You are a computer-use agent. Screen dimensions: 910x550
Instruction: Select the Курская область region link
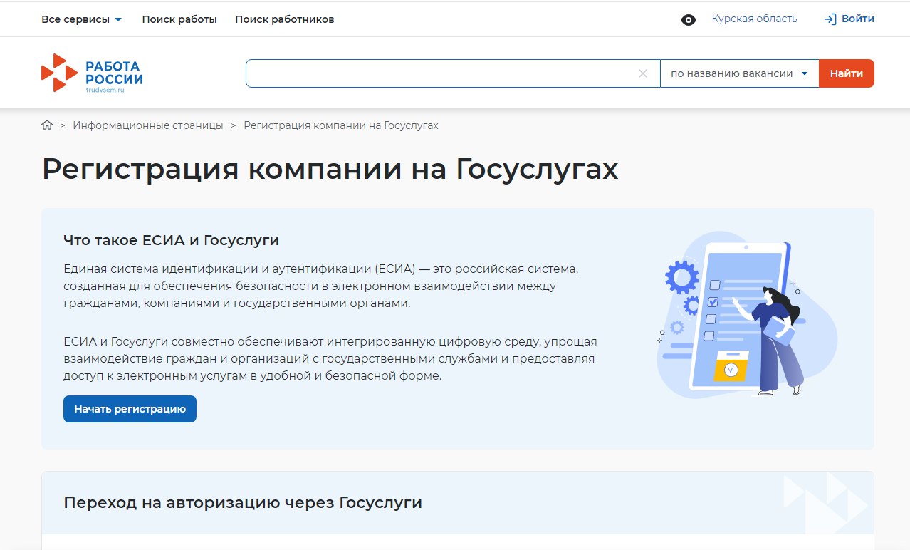(754, 19)
